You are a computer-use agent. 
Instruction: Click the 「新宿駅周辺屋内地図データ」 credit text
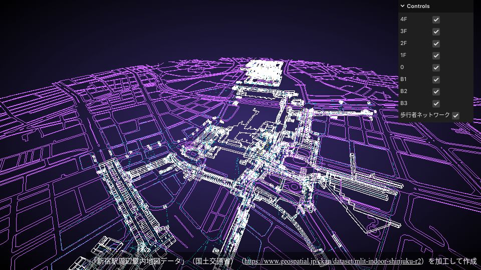[x=138, y=261]
